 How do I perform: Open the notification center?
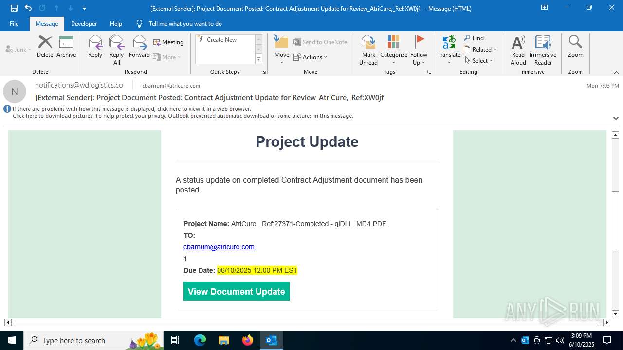tap(607, 340)
